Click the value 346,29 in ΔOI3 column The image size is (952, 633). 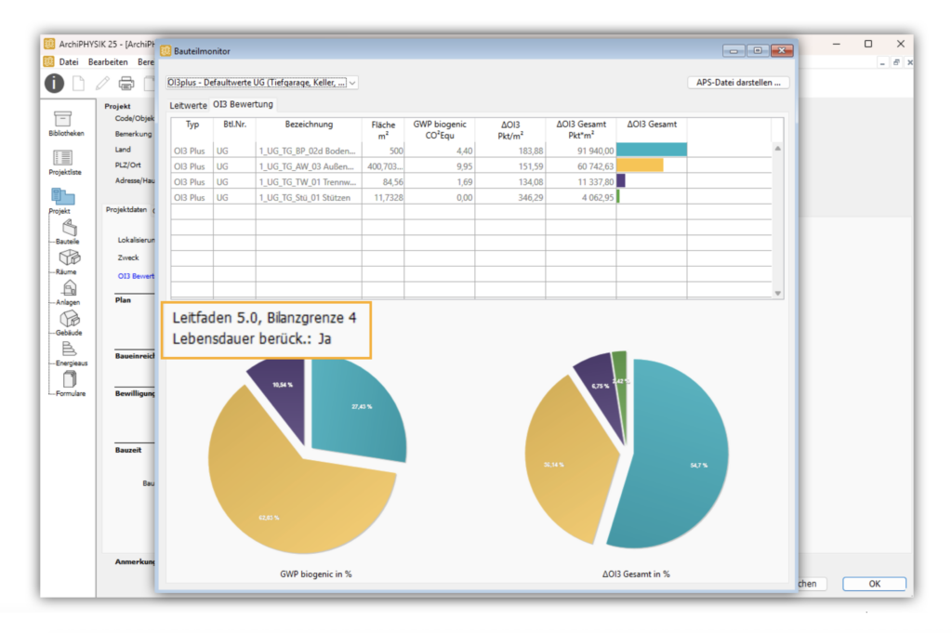click(x=531, y=198)
